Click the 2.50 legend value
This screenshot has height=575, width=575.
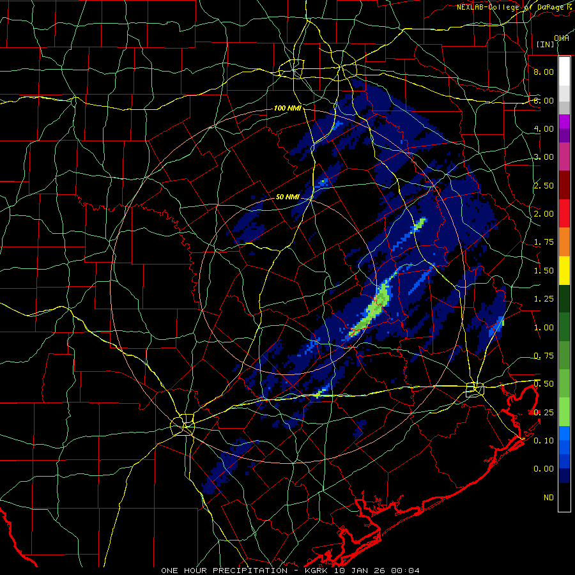pyautogui.click(x=544, y=185)
